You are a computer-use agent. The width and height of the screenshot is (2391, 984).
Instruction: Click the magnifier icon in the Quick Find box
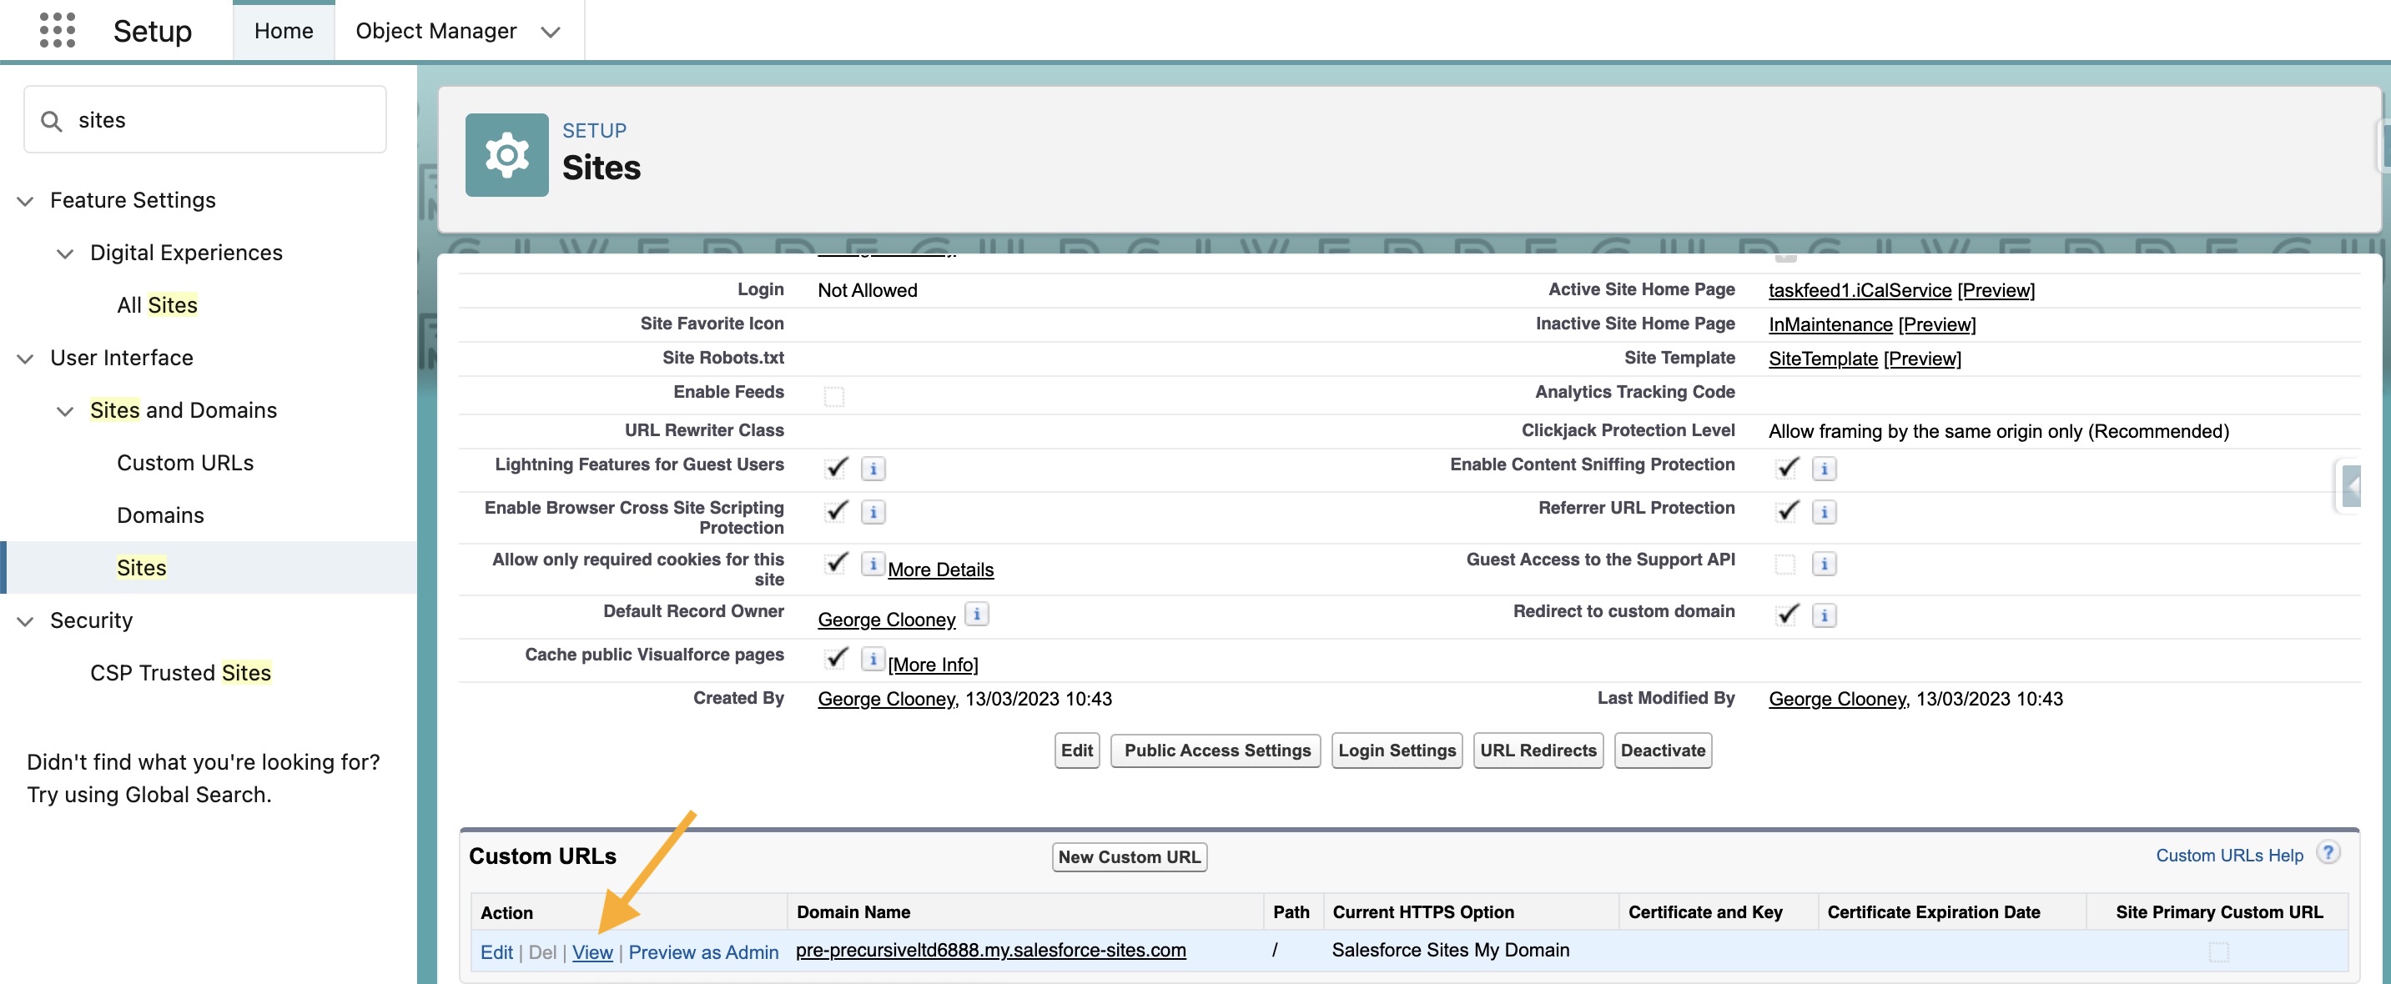(x=52, y=119)
